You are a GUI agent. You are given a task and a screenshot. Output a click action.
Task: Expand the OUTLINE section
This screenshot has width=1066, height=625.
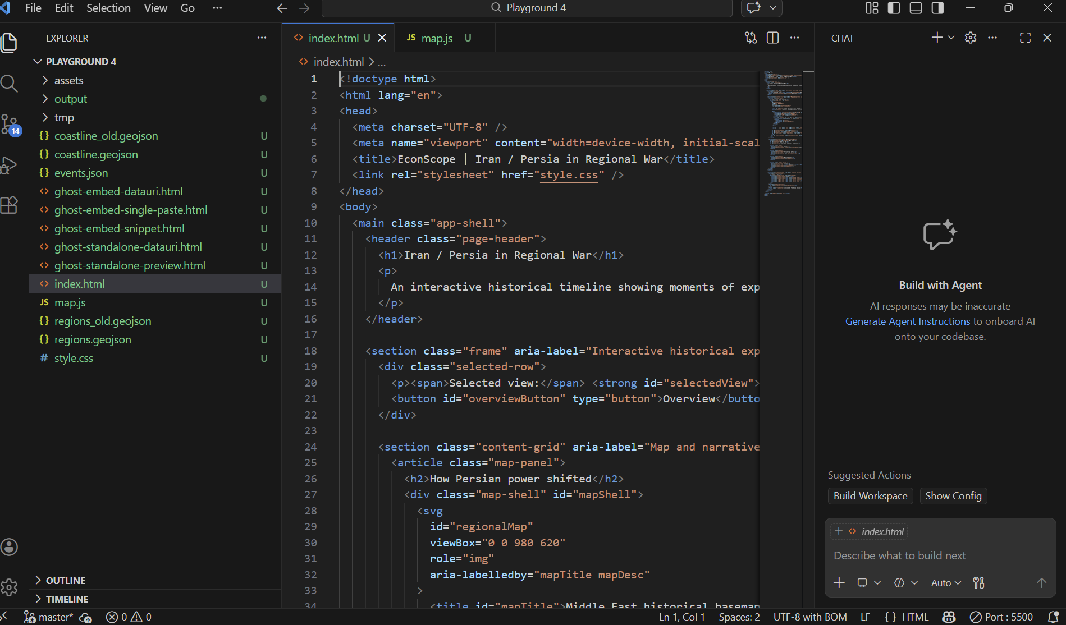click(65, 581)
